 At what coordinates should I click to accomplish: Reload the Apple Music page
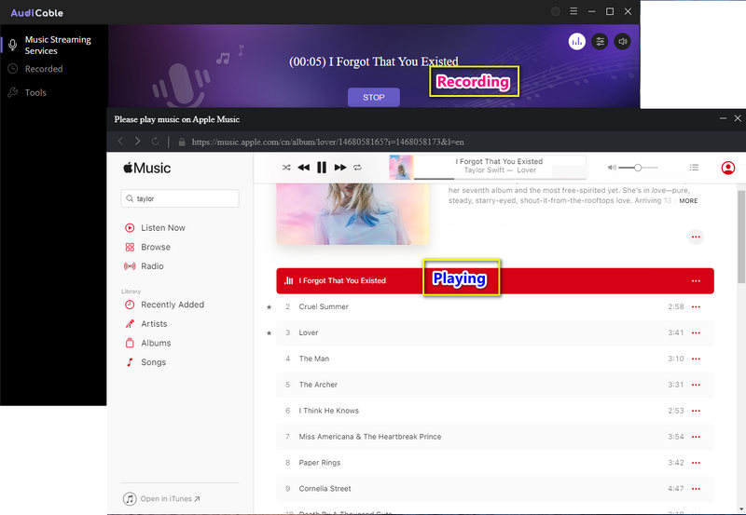pyautogui.click(x=155, y=142)
